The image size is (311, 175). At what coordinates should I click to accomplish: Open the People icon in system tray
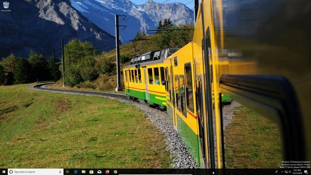pos(276,172)
